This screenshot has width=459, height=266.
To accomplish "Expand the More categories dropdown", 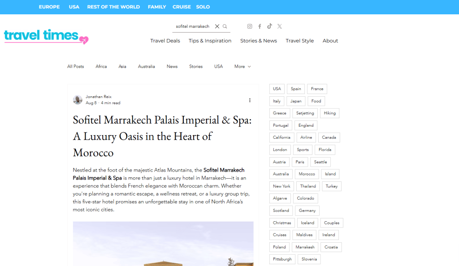I will (x=242, y=67).
